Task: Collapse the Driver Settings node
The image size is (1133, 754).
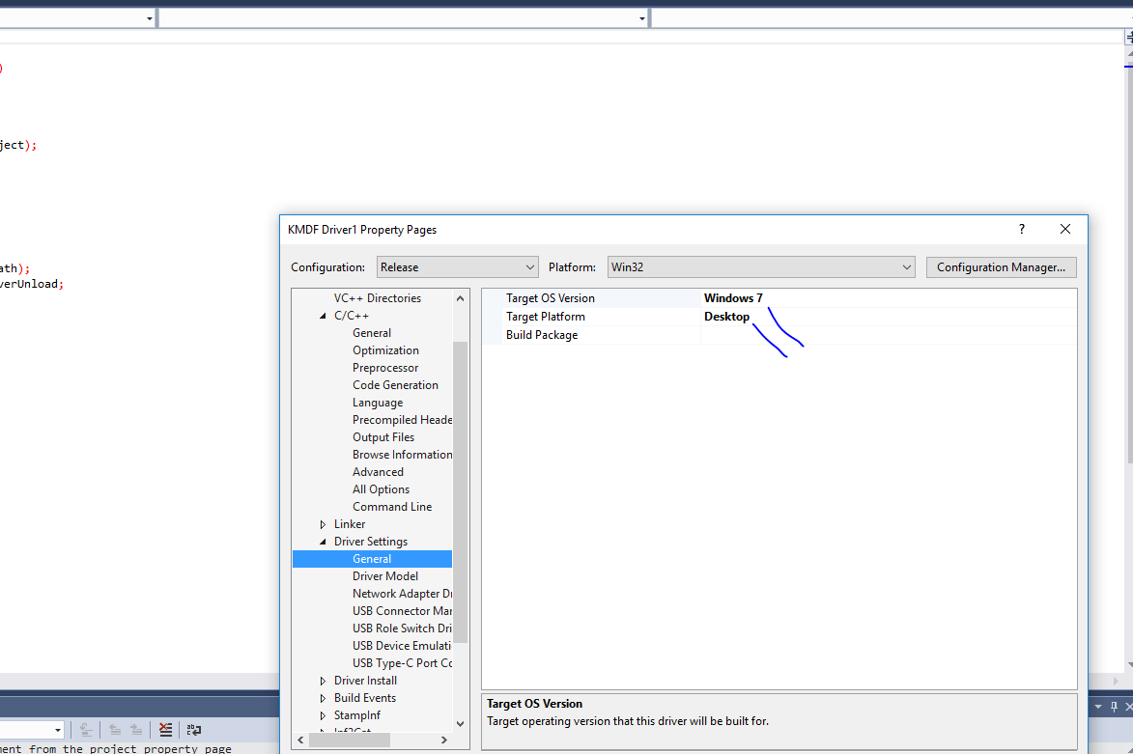Action: [324, 542]
